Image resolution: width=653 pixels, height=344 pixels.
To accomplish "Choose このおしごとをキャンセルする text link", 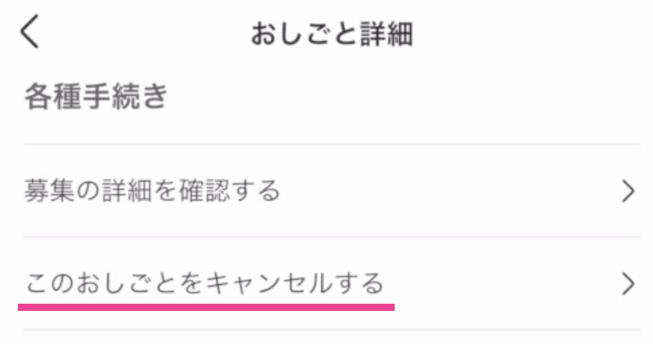I will click(205, 284).
